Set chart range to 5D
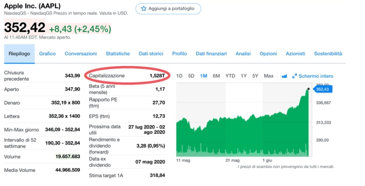Viewport: 365px width, 186px height. point(191,76)
